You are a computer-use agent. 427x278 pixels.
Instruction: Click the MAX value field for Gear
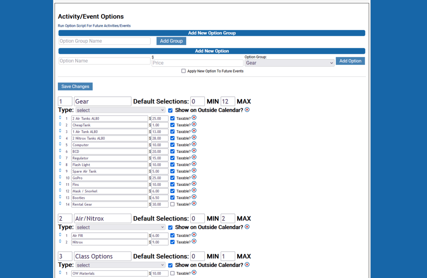click(228, 101)
